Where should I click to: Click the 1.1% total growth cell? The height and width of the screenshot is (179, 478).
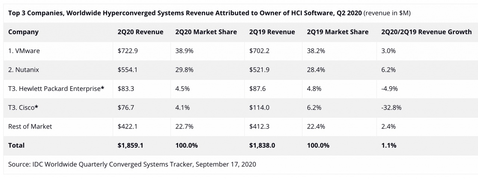pos(389,145)
